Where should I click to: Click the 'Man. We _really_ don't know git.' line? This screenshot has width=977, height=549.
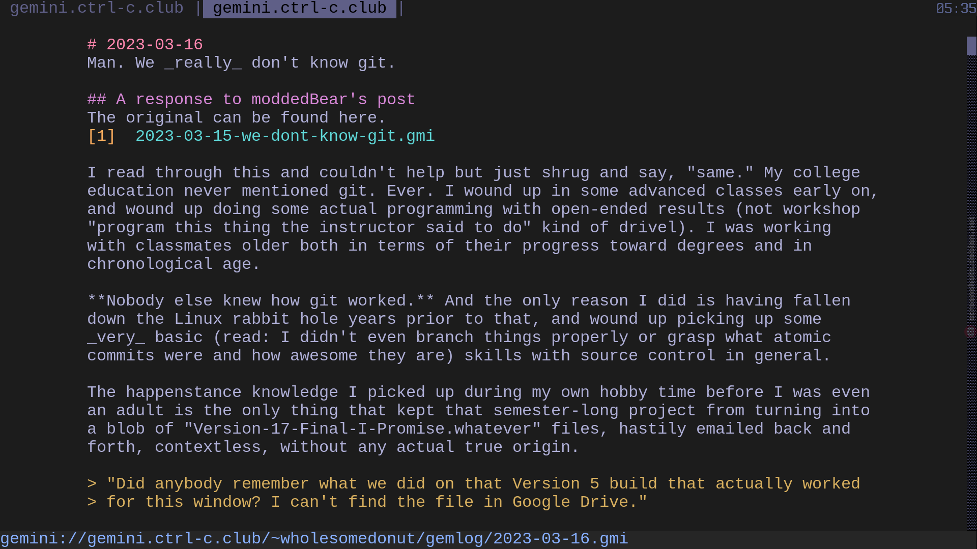click(241, 63)
